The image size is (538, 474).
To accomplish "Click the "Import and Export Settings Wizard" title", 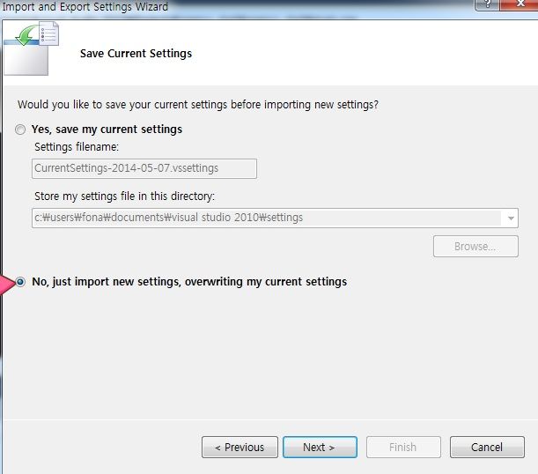I will [85, 6].
